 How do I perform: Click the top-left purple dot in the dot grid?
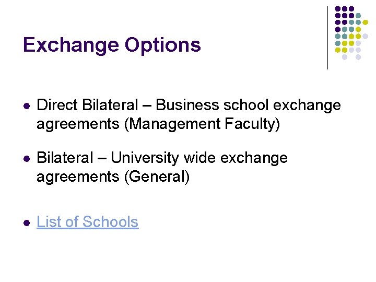click(338, 9)
